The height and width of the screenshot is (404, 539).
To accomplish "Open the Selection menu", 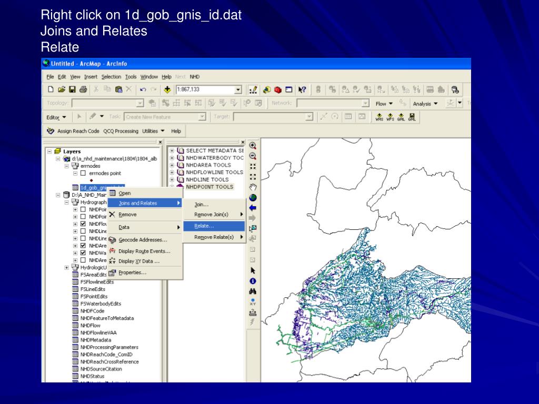I will [111, 77].
